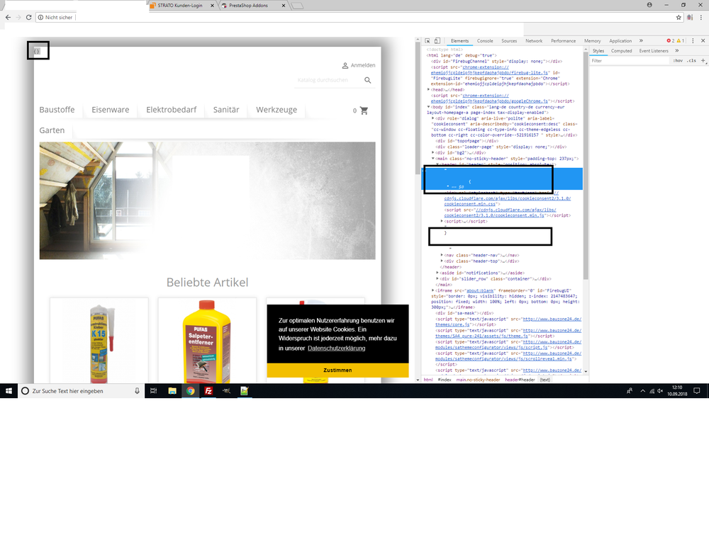Toggle the device toolbar in DevTools
Viewport: 709px width, 556px height.
[x=437, y=41]
